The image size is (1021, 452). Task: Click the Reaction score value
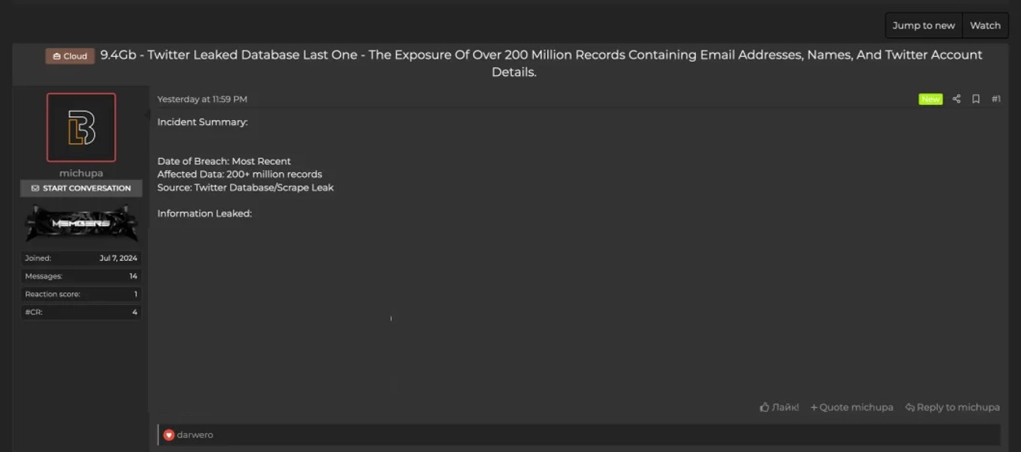135,294
